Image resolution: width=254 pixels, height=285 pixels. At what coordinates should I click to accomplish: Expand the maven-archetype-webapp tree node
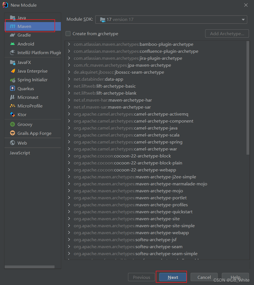[x=69, y=233]
